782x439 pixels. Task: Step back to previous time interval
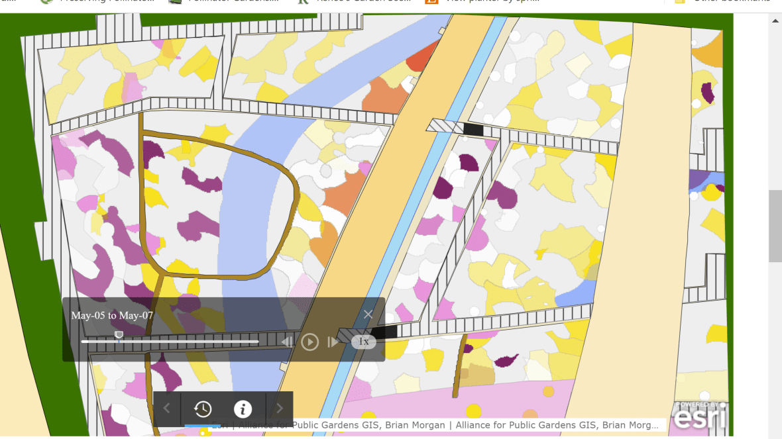tap(287, 342)
